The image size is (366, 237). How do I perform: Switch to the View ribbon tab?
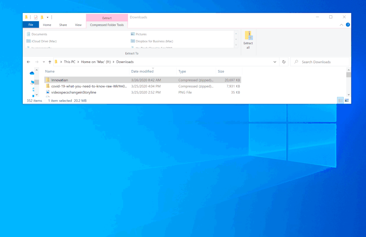(x=78, y=25)
